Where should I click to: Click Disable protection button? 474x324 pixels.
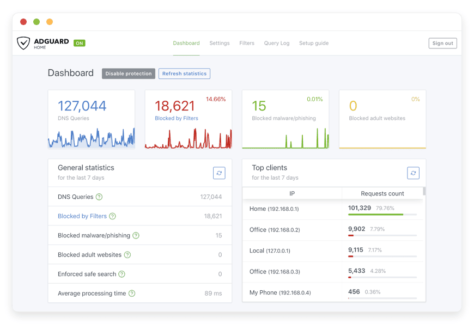coord(129,74)
